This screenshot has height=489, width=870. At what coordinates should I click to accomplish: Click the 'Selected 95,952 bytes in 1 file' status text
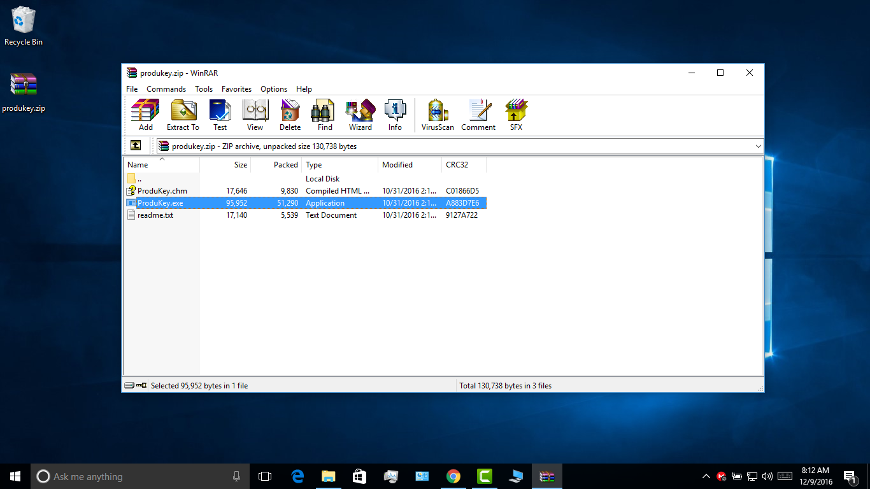199,386
